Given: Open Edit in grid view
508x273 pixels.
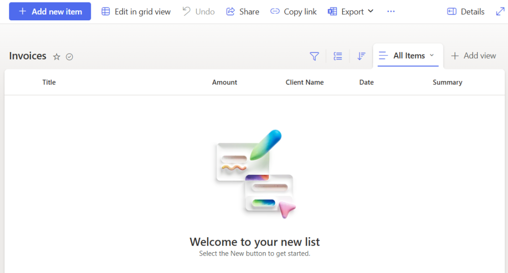Looking at the screenshot, I should click(x=136, y=11).
